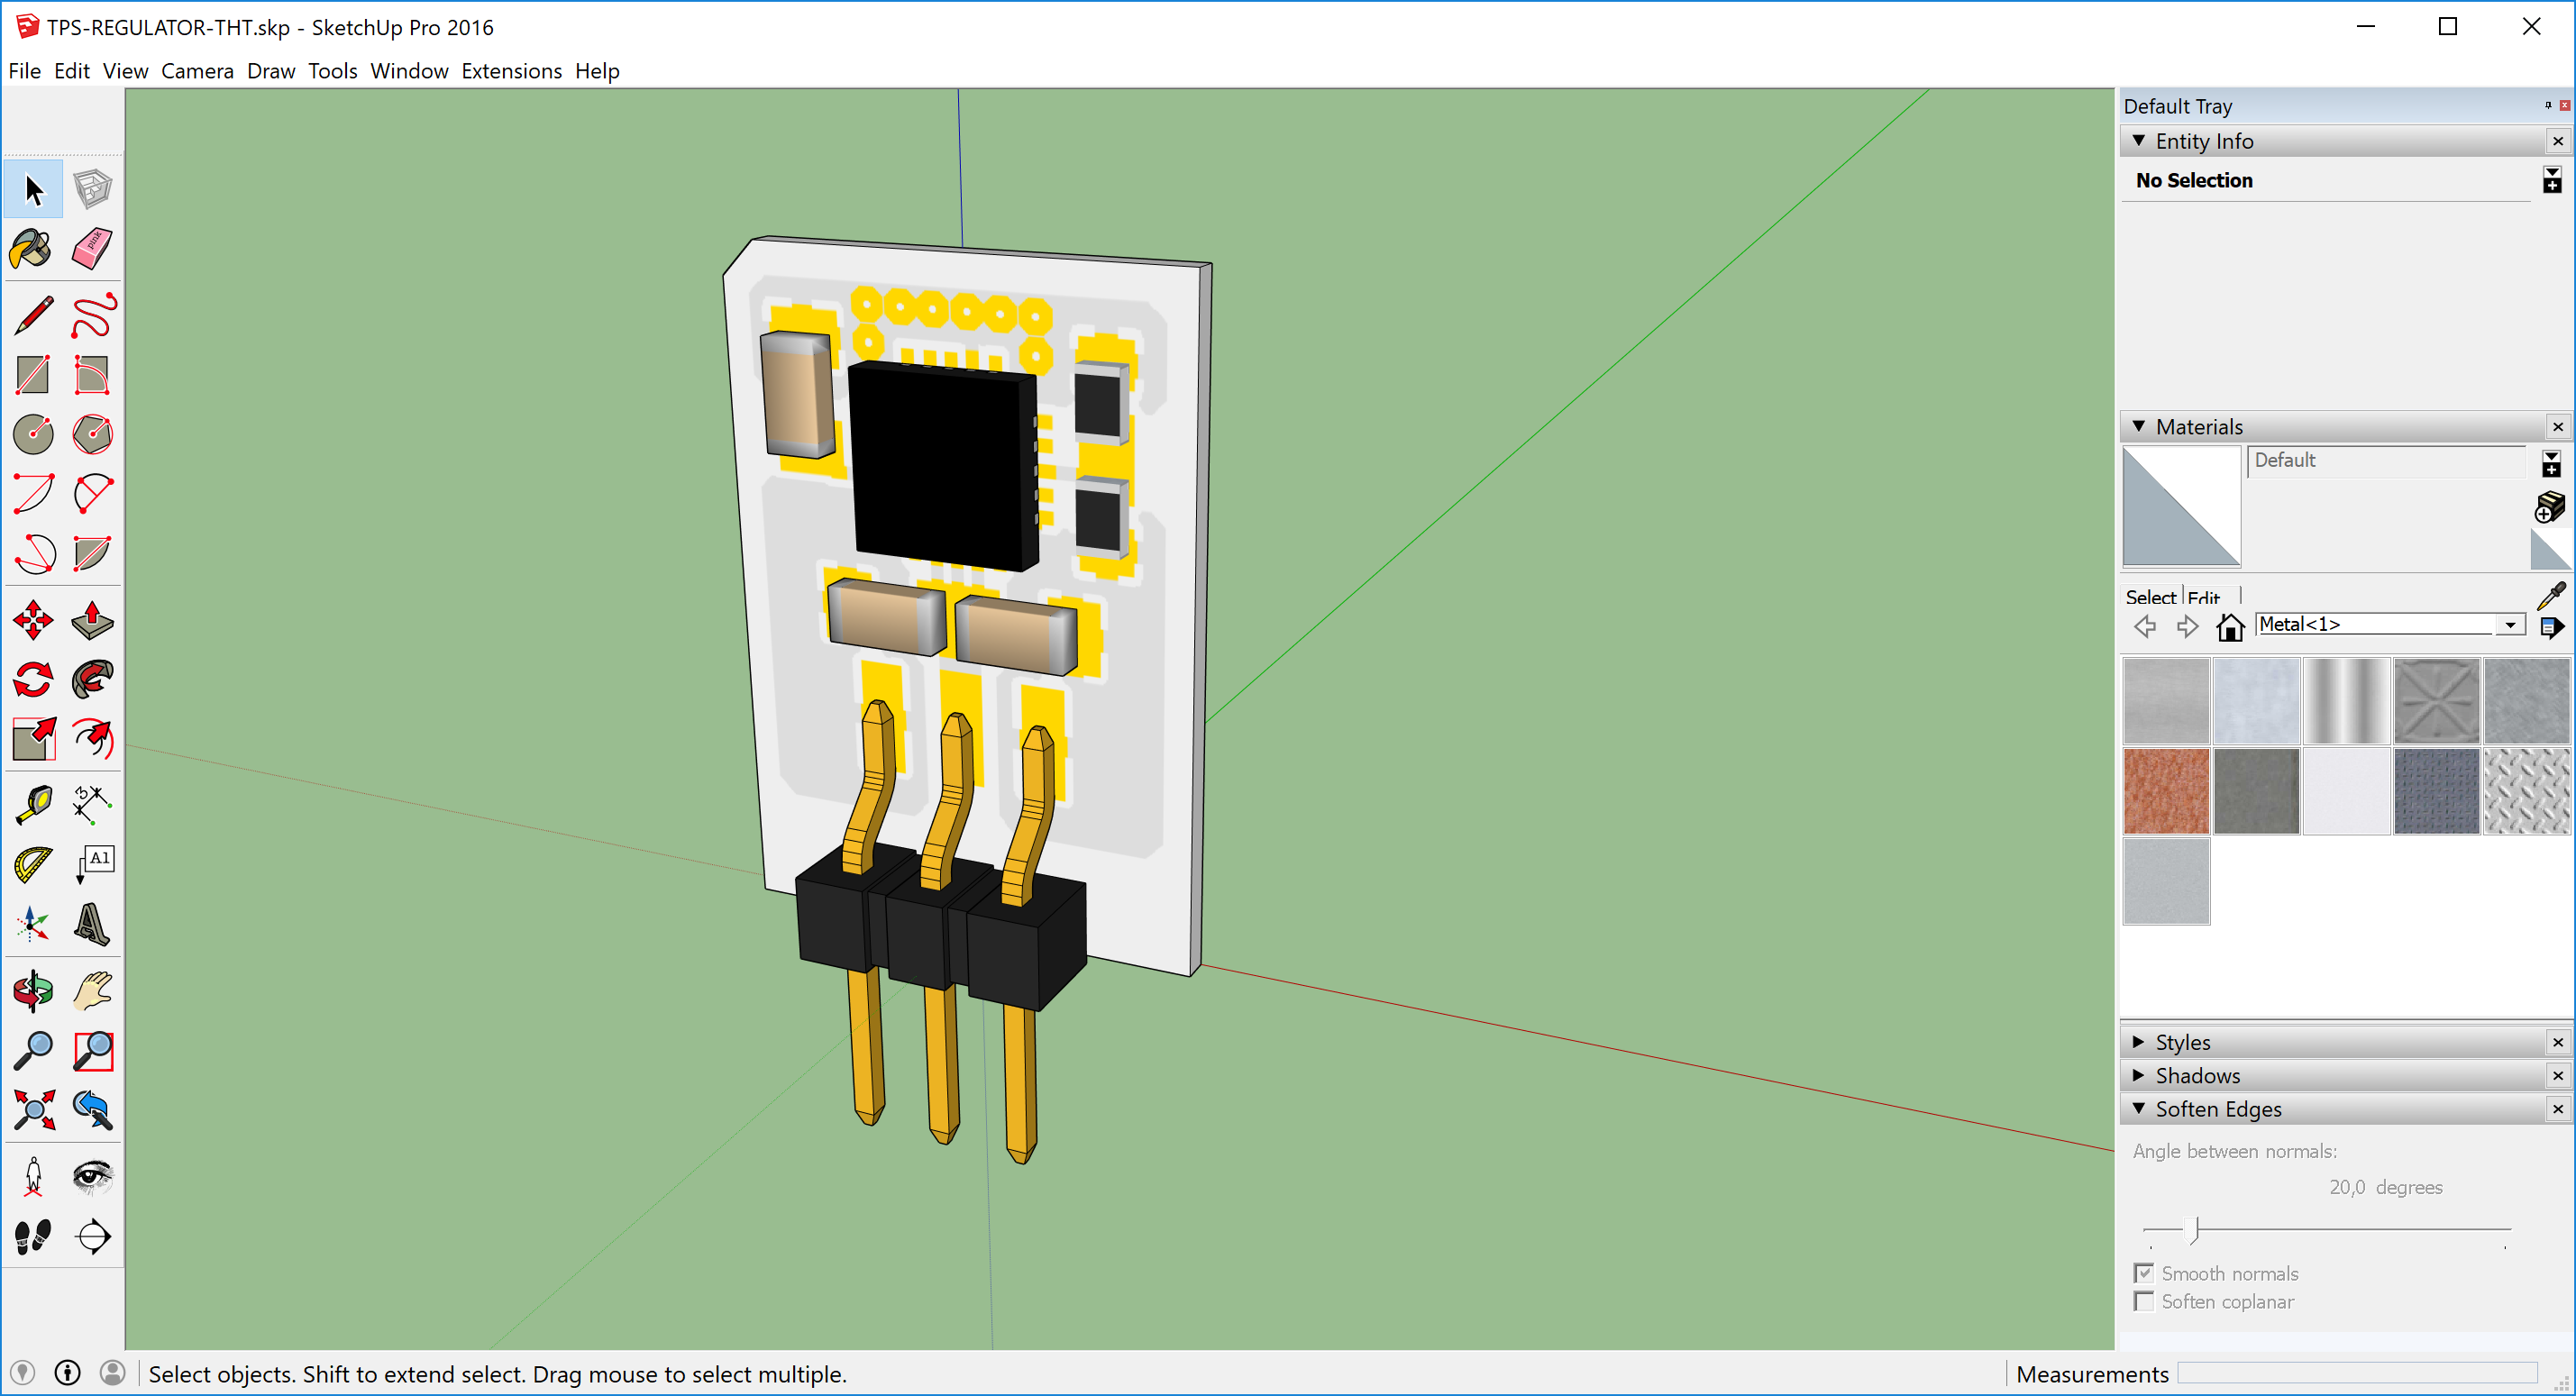Toggle Smooth normals checkbox

coord(2144,1273)
